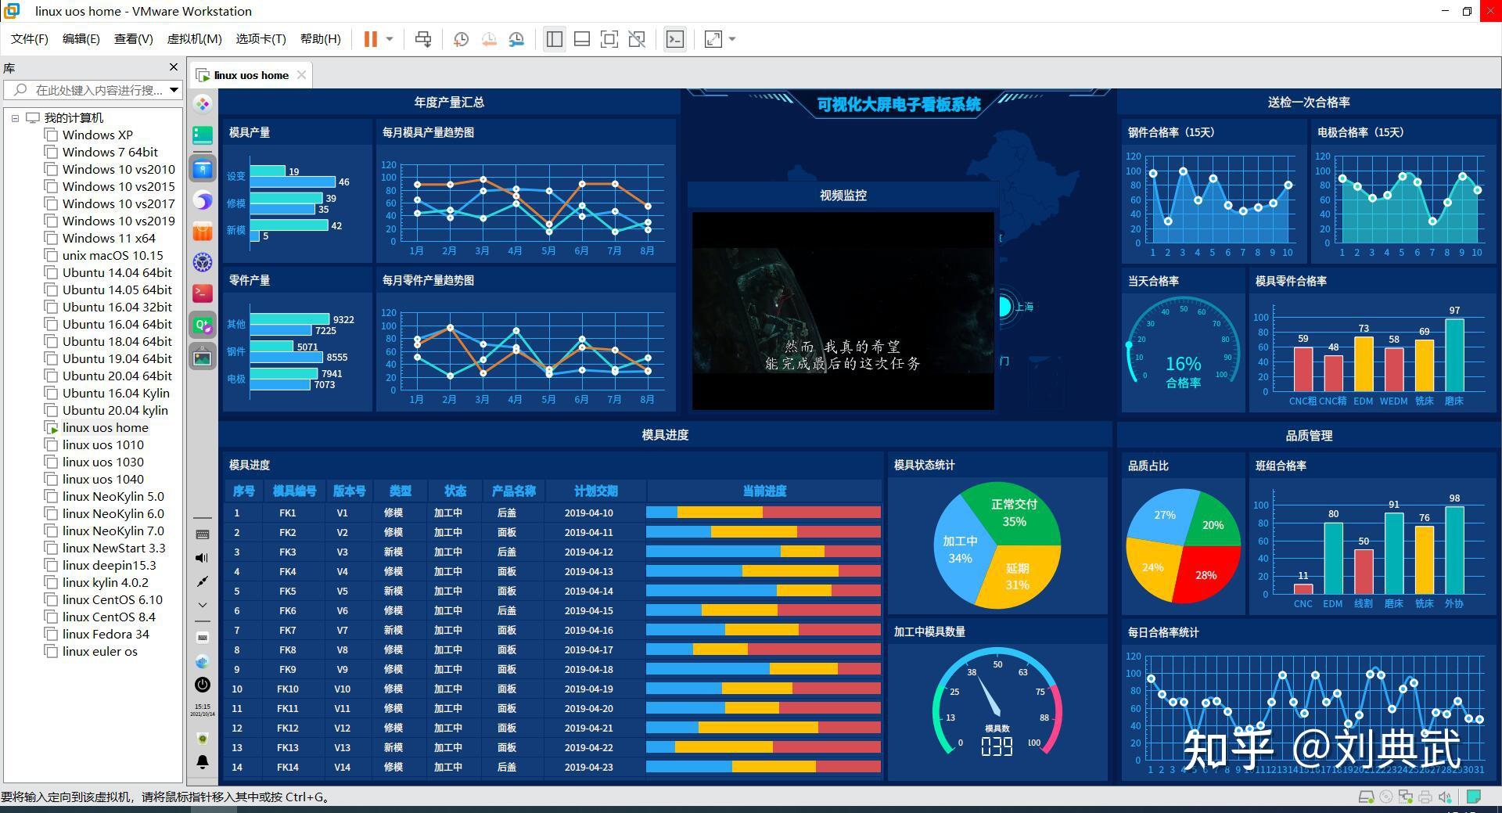1502x813 pixels.
Task: Focus the library search input field
Action: [x=93, y=90]
